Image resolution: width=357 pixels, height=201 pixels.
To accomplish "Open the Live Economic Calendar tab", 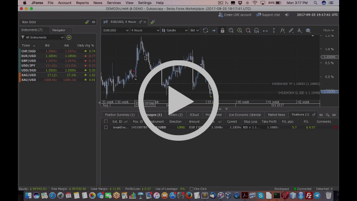I will tap(245, 115).
